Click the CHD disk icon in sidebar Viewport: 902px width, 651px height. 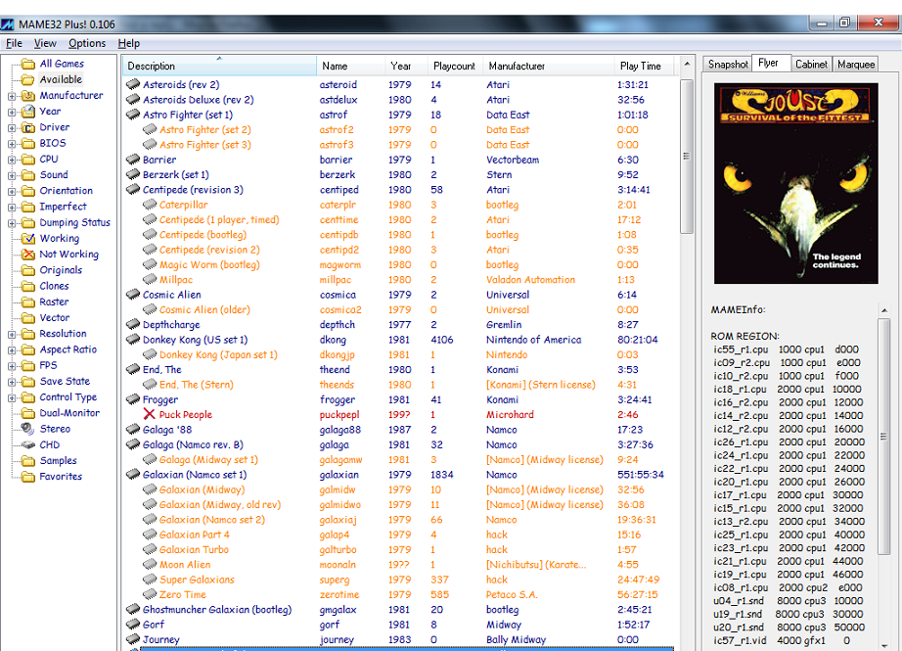26,444
